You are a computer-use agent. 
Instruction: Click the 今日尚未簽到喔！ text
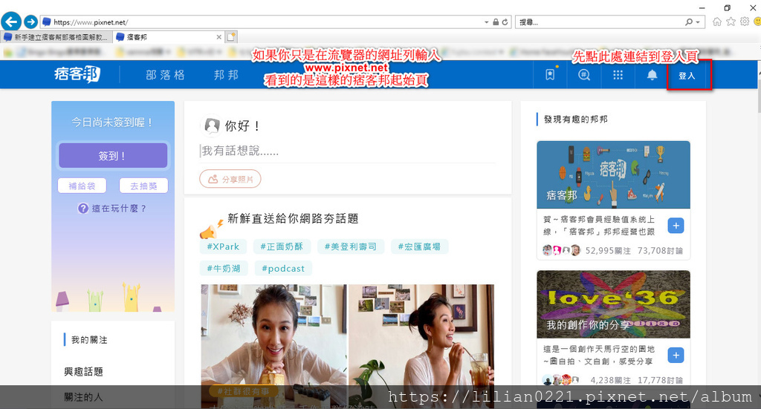pyautogui.click(x=113, y=122)
